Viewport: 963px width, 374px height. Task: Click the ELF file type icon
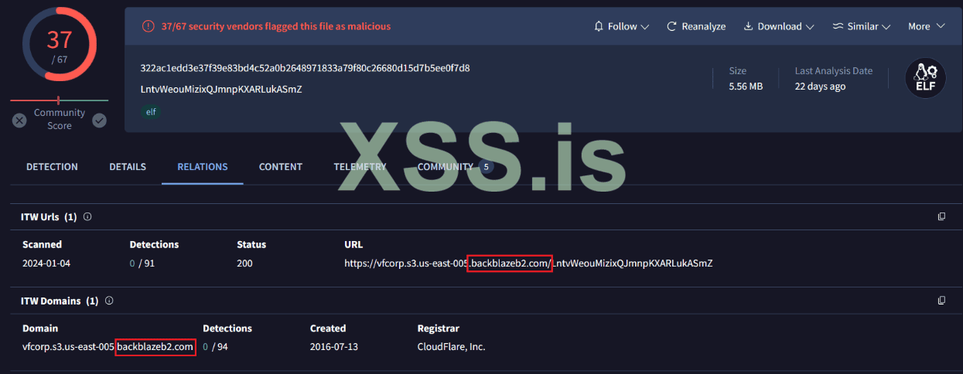(x=925, y=79)
